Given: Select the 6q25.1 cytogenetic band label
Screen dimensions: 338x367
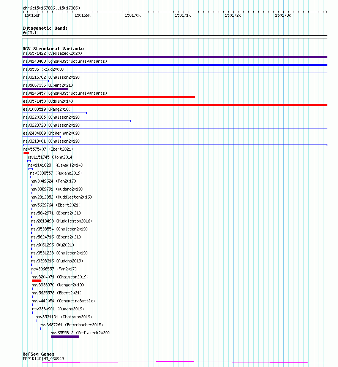Looking at the screenshot, I should pyautogui.click(x=30, y=33).
